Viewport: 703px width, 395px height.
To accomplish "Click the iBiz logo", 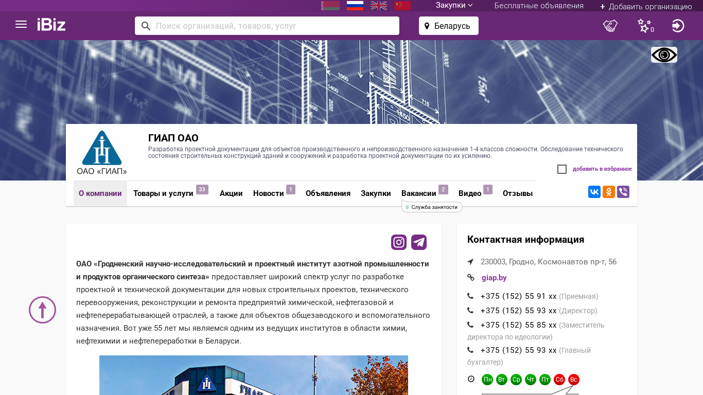I will pos(51,24).
